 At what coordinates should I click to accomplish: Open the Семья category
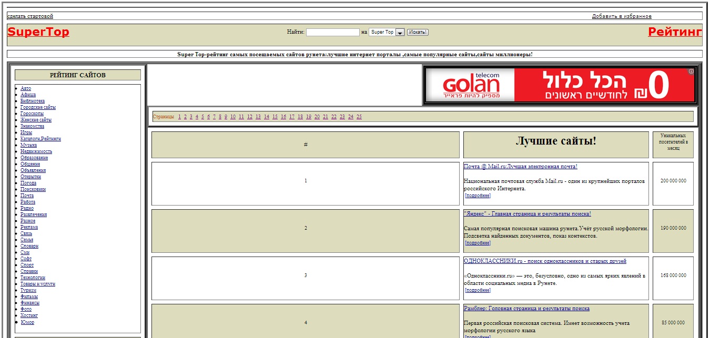point(27,240)
